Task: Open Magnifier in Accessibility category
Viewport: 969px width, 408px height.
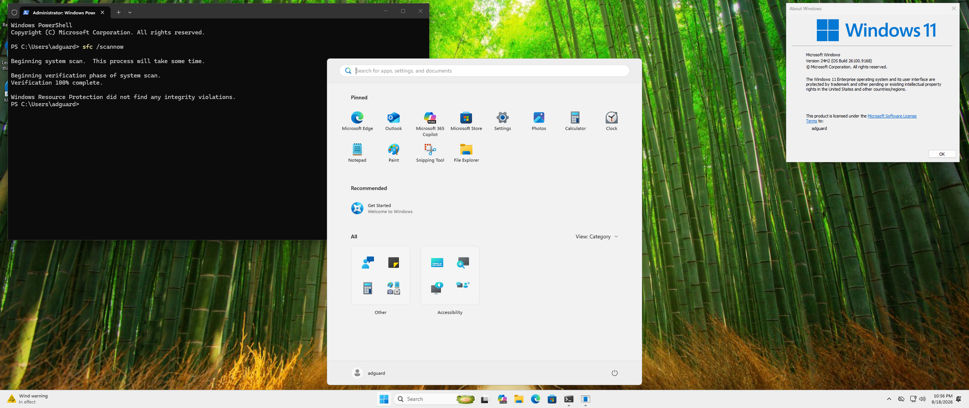Action: click(x=462, y=262)
